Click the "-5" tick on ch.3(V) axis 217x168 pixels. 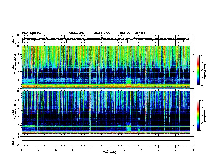[x=19, y=145]
